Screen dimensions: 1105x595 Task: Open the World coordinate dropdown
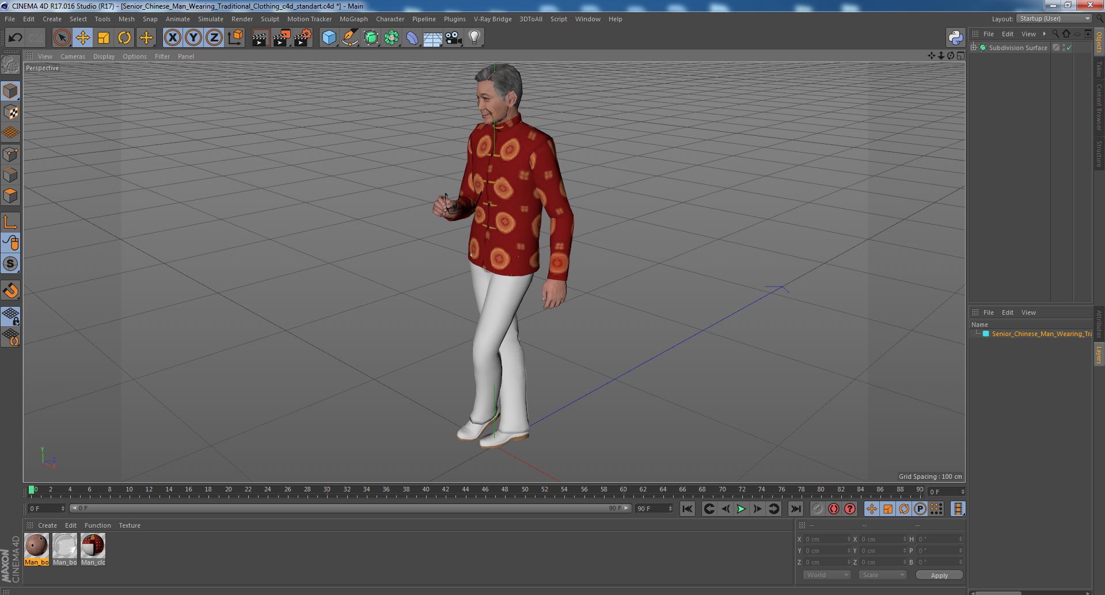(x=826, y=575)
